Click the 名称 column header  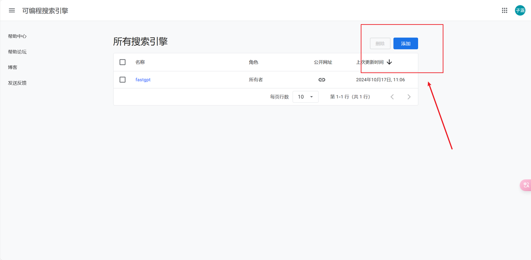pos(140,62)
